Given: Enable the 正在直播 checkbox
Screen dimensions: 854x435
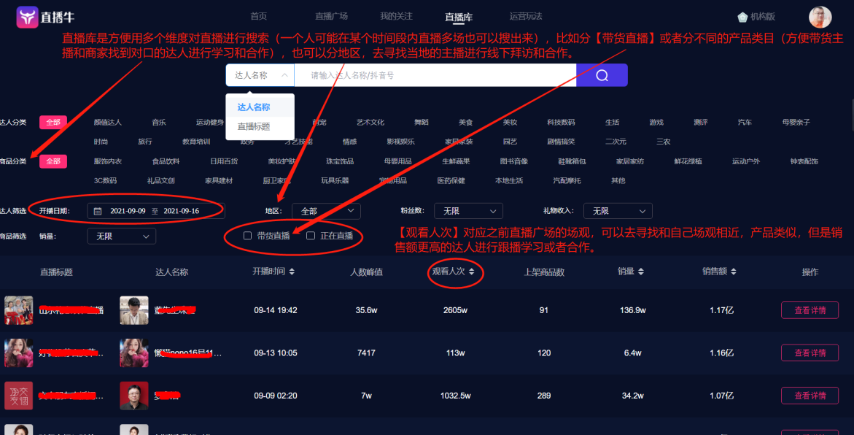Looking at the screenshot, I should point(311,236).
